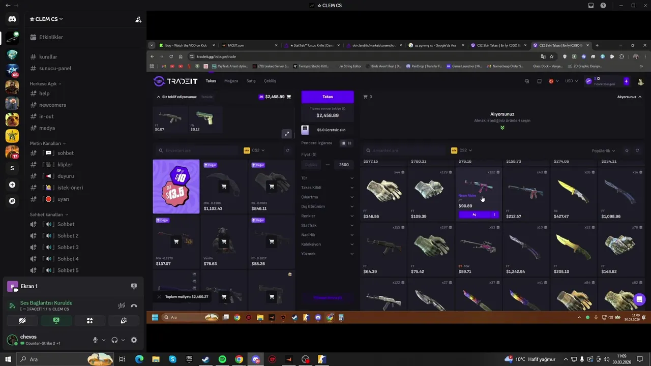Open the Tradeit chat bubble widget
Screen dimensions: 651x366
click(x=639, y=299)
